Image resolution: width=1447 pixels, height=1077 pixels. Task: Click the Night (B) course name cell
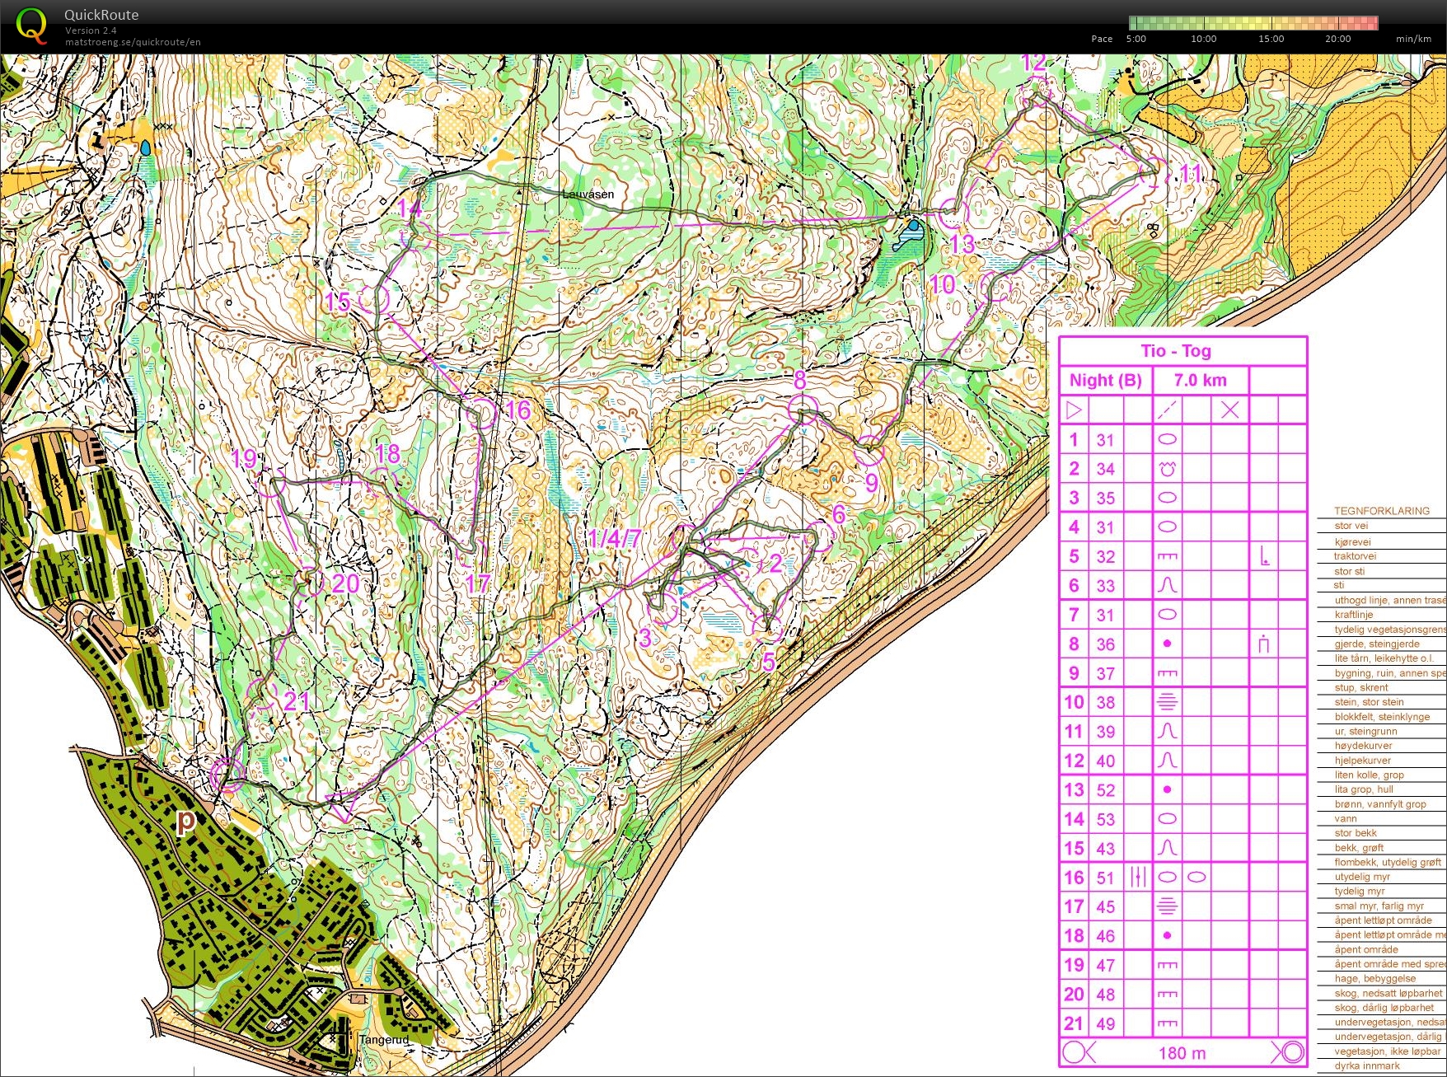click(1105, 380)
